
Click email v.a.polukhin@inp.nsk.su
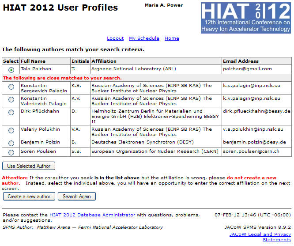point(253,129)
